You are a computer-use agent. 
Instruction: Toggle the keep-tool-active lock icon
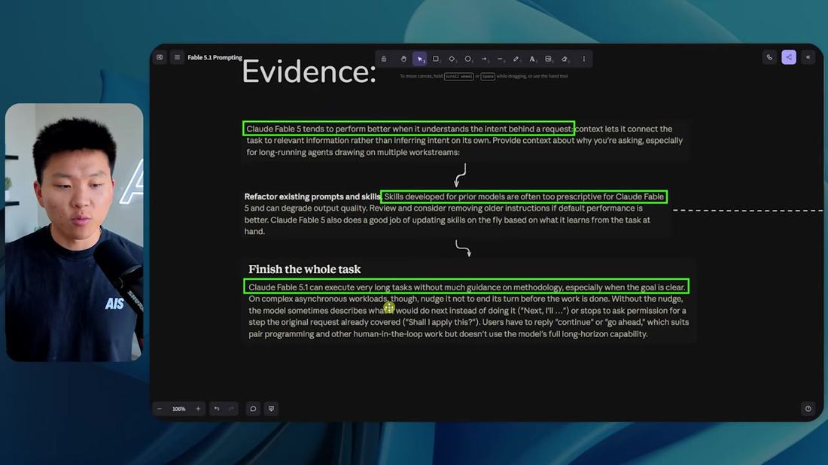tap(384, 59)
